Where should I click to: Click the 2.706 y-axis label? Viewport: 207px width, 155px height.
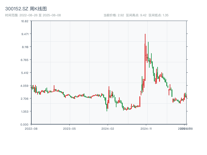tap(25, 98)
